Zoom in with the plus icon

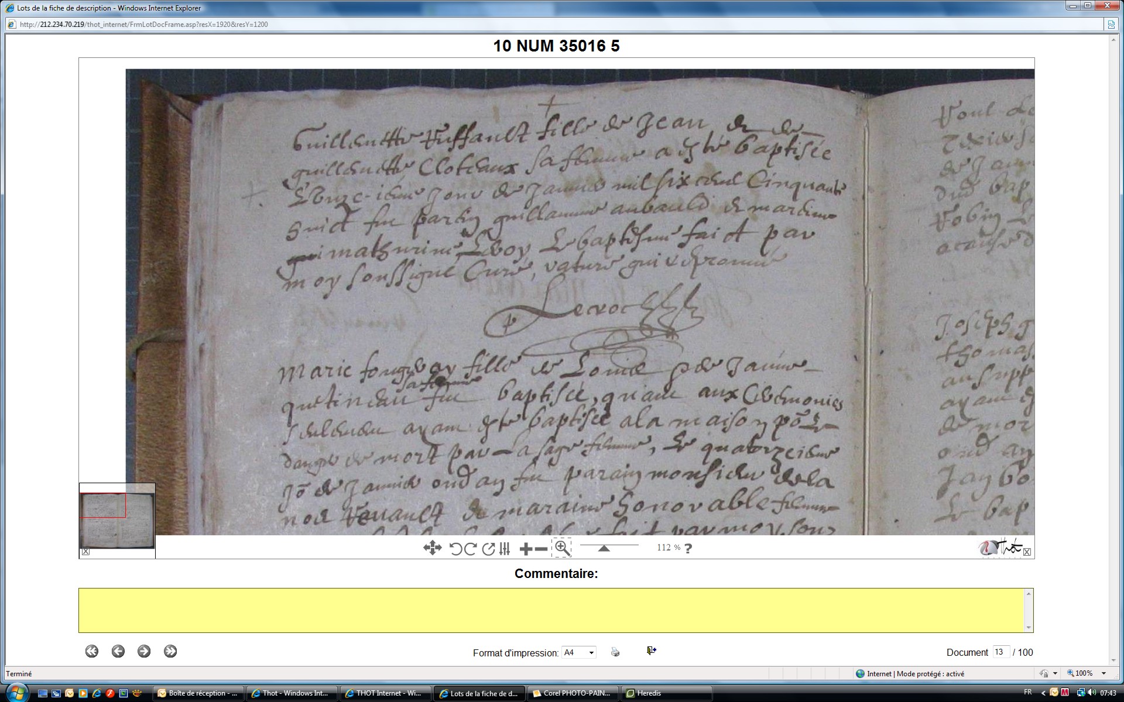(526, 549)
